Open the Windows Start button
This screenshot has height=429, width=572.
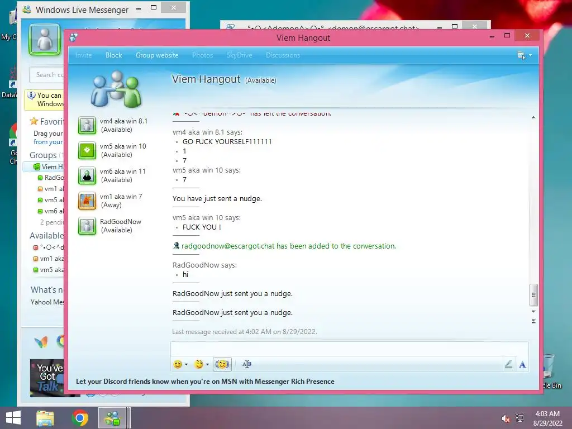[13, 418]
